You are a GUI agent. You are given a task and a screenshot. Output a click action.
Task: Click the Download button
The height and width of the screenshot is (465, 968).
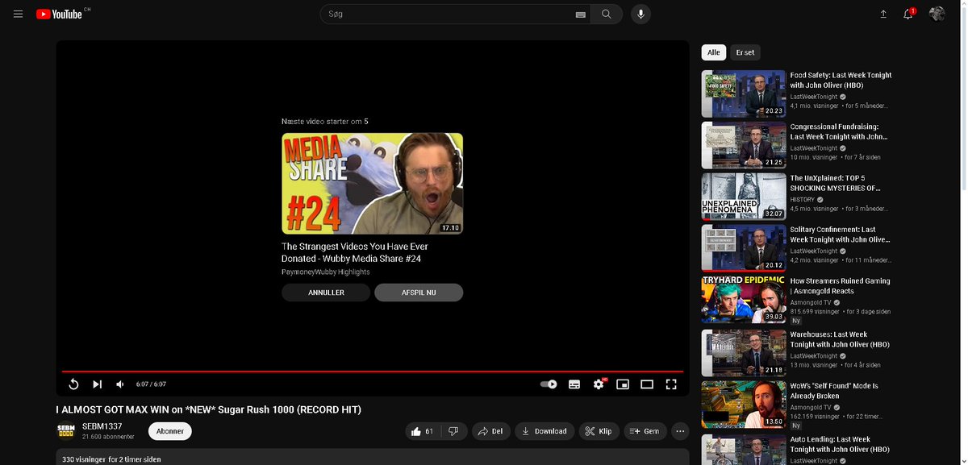pos(544,431)
